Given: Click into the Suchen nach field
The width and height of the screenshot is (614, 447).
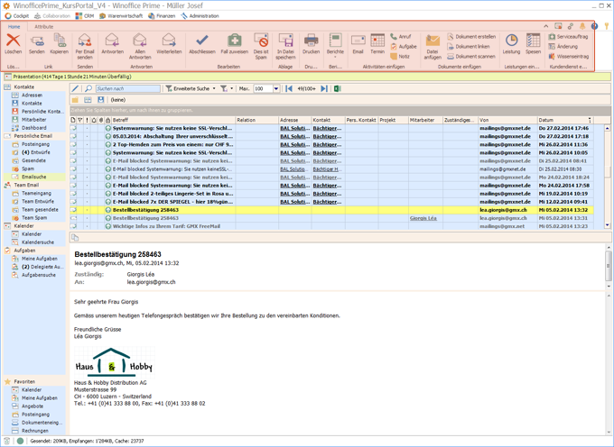Looking at the screenshot, I should (128, 88).
